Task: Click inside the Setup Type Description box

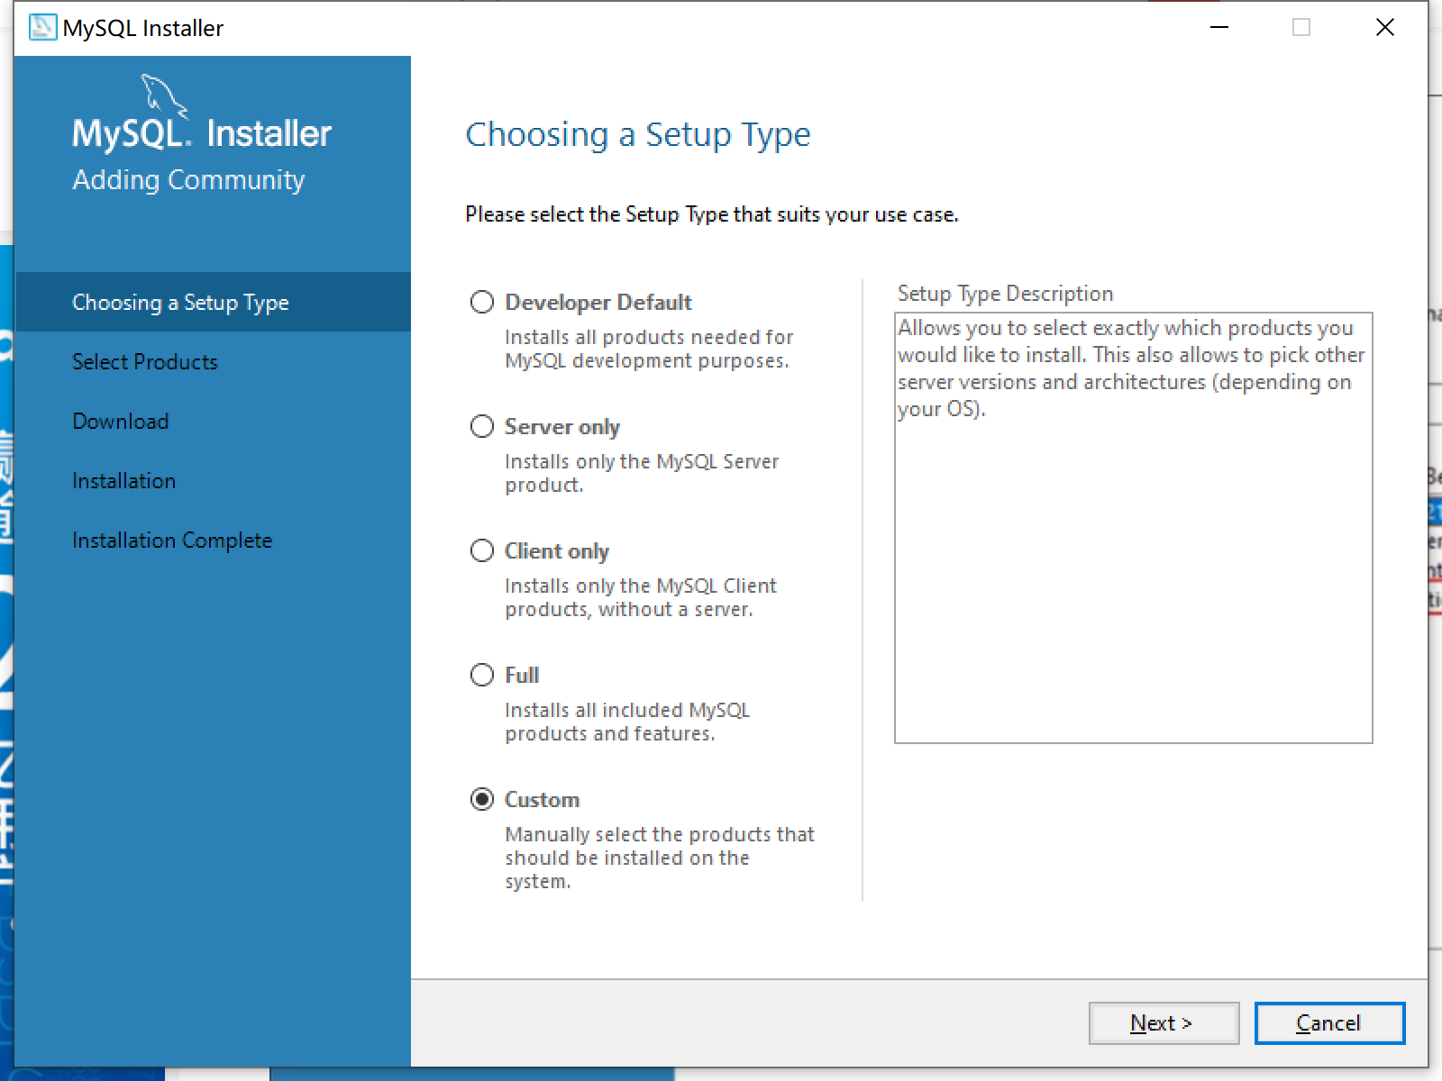Action: click(1133, 528)
